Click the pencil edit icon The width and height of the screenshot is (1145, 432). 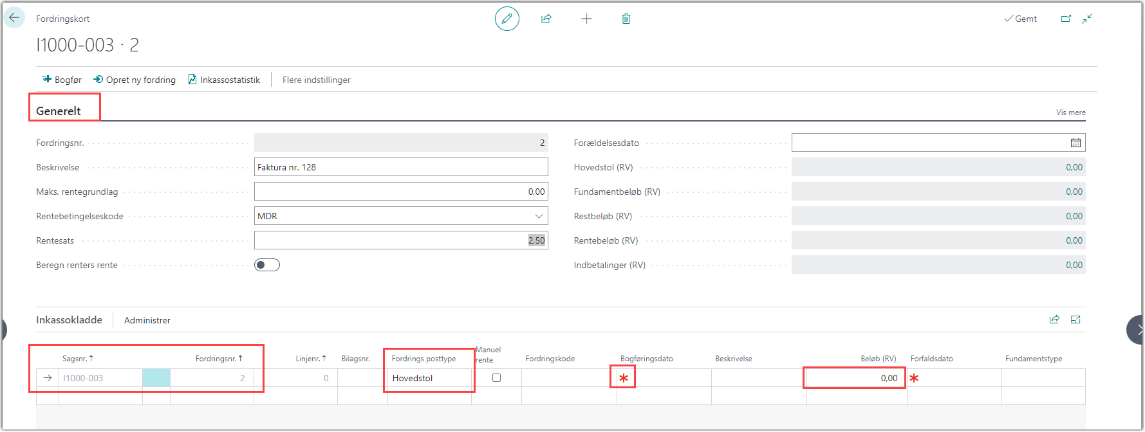point(507,19)
